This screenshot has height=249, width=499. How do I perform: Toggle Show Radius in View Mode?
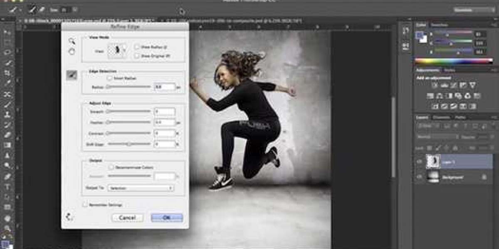point(137,47)
